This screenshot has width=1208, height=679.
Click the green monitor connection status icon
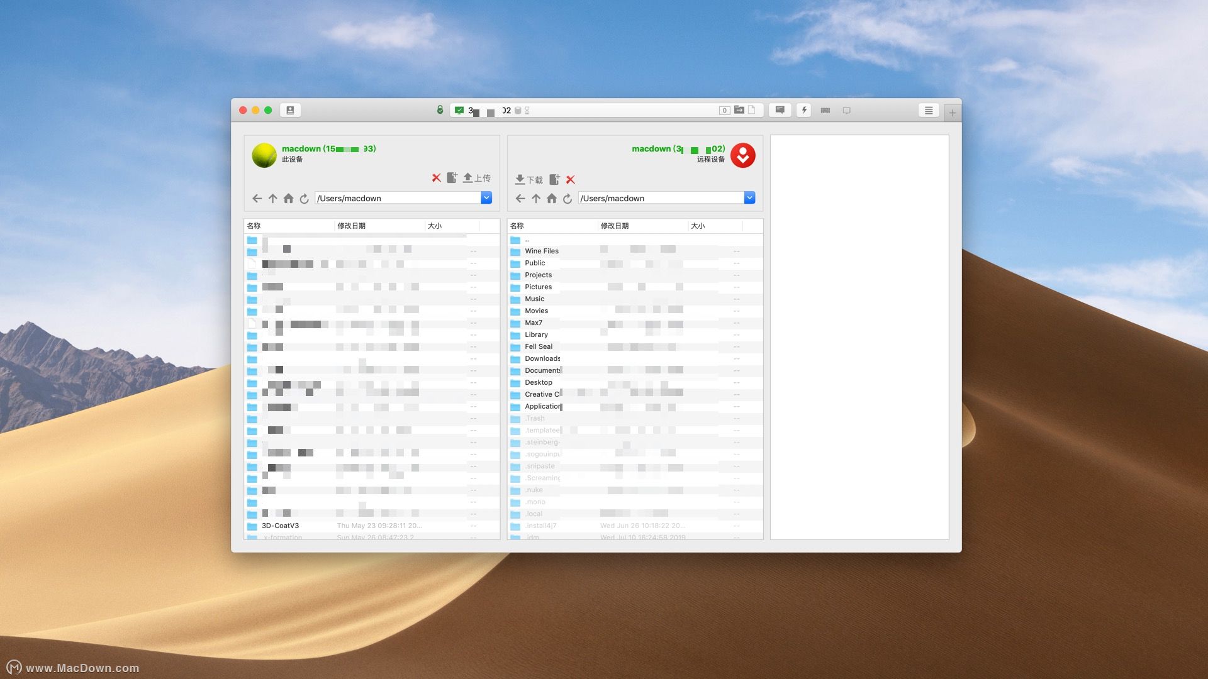[x=459, y=110]
